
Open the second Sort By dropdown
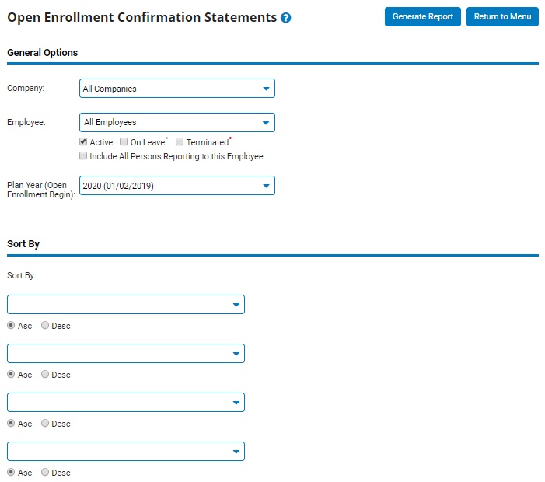point(126,354)
